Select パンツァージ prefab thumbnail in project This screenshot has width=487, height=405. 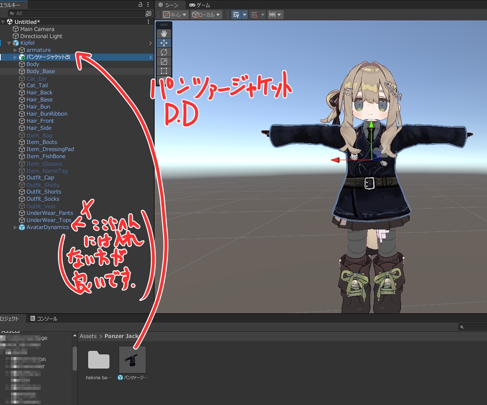pyautogui.click(x=132, y=360)
